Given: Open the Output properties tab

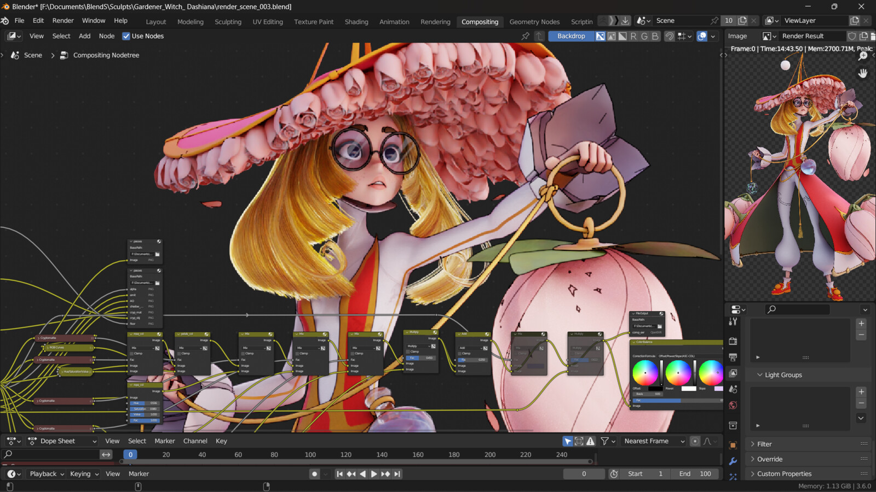Looking at the screenshot, I should tap(733, 357).
